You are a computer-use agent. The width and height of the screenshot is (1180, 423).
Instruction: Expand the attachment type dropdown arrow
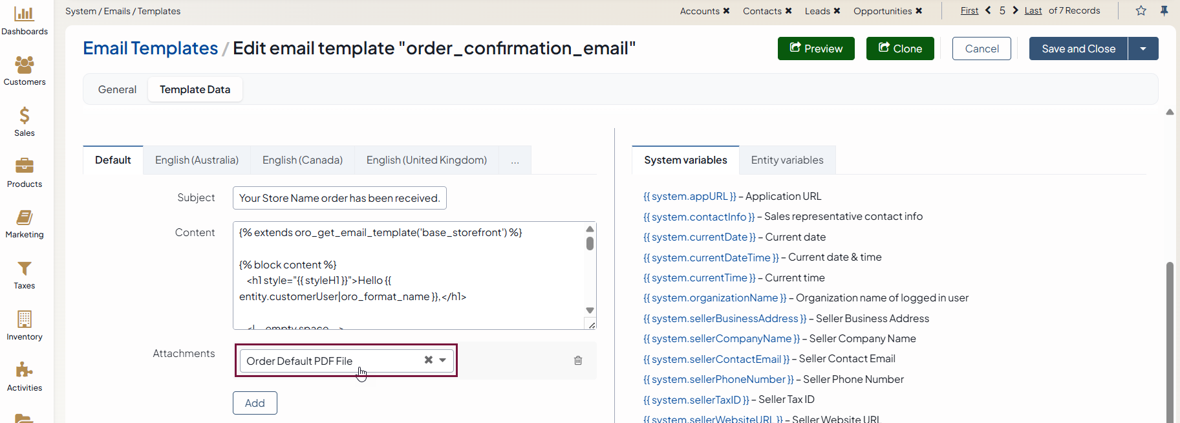pos(443,360)
